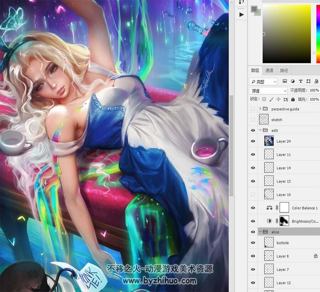Click the Layer 24 thumbnail

click(x=269, y=141)
